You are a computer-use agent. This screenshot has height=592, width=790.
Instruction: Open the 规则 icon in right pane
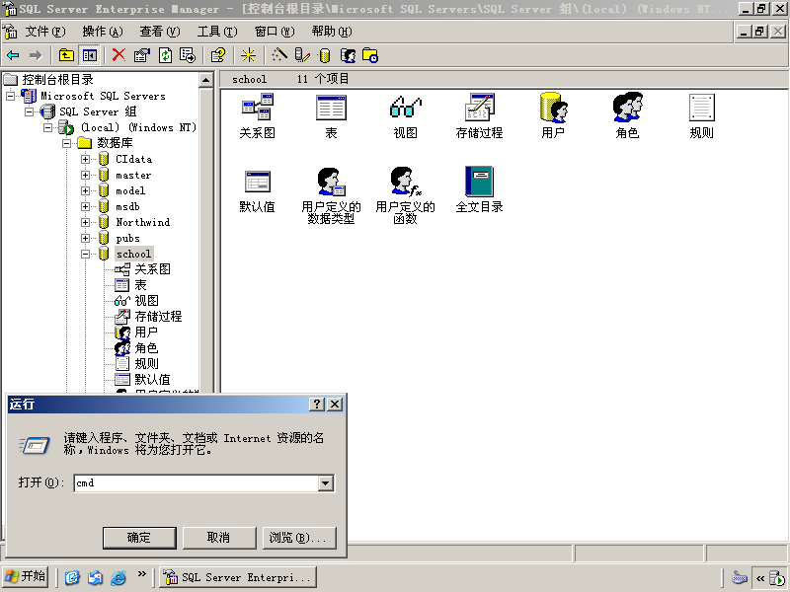[x=701, y=116]
